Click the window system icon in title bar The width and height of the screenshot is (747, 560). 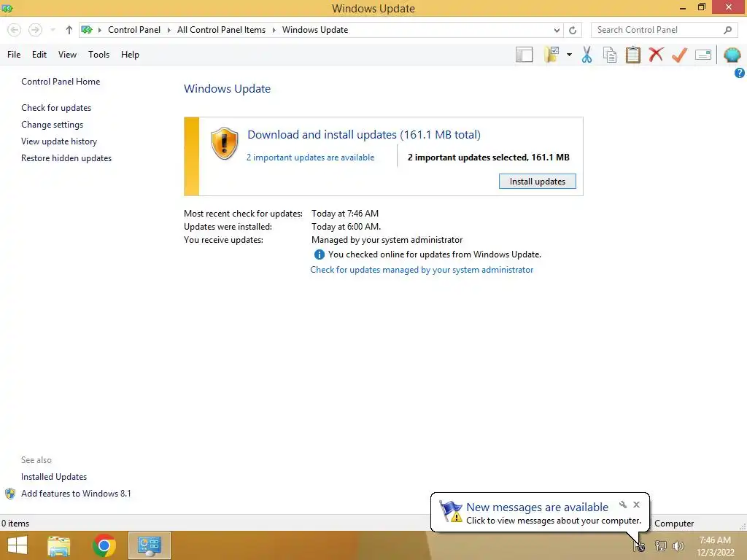[7, 8]
